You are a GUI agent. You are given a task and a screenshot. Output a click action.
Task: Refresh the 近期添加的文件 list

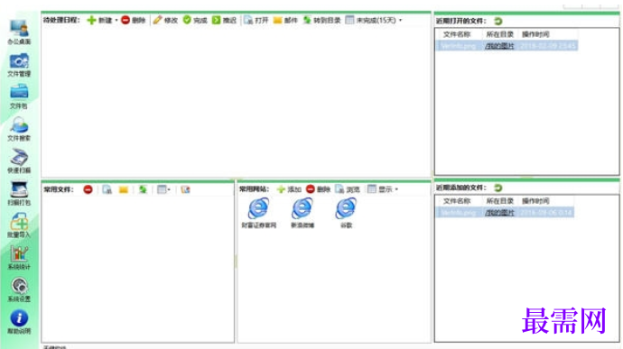(497, 188)
